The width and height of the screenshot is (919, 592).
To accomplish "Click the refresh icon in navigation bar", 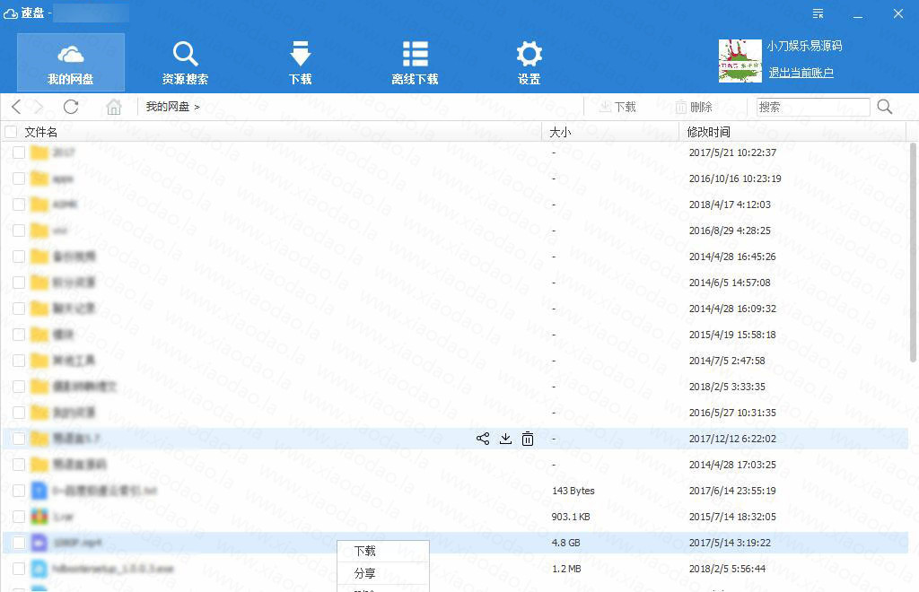I will pos(71,107).
